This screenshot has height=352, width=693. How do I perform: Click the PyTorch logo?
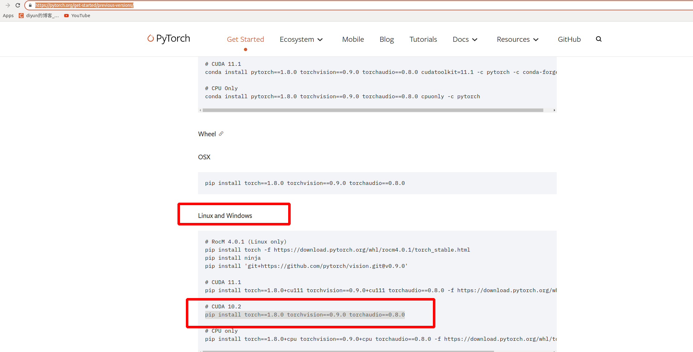(169, 38)
